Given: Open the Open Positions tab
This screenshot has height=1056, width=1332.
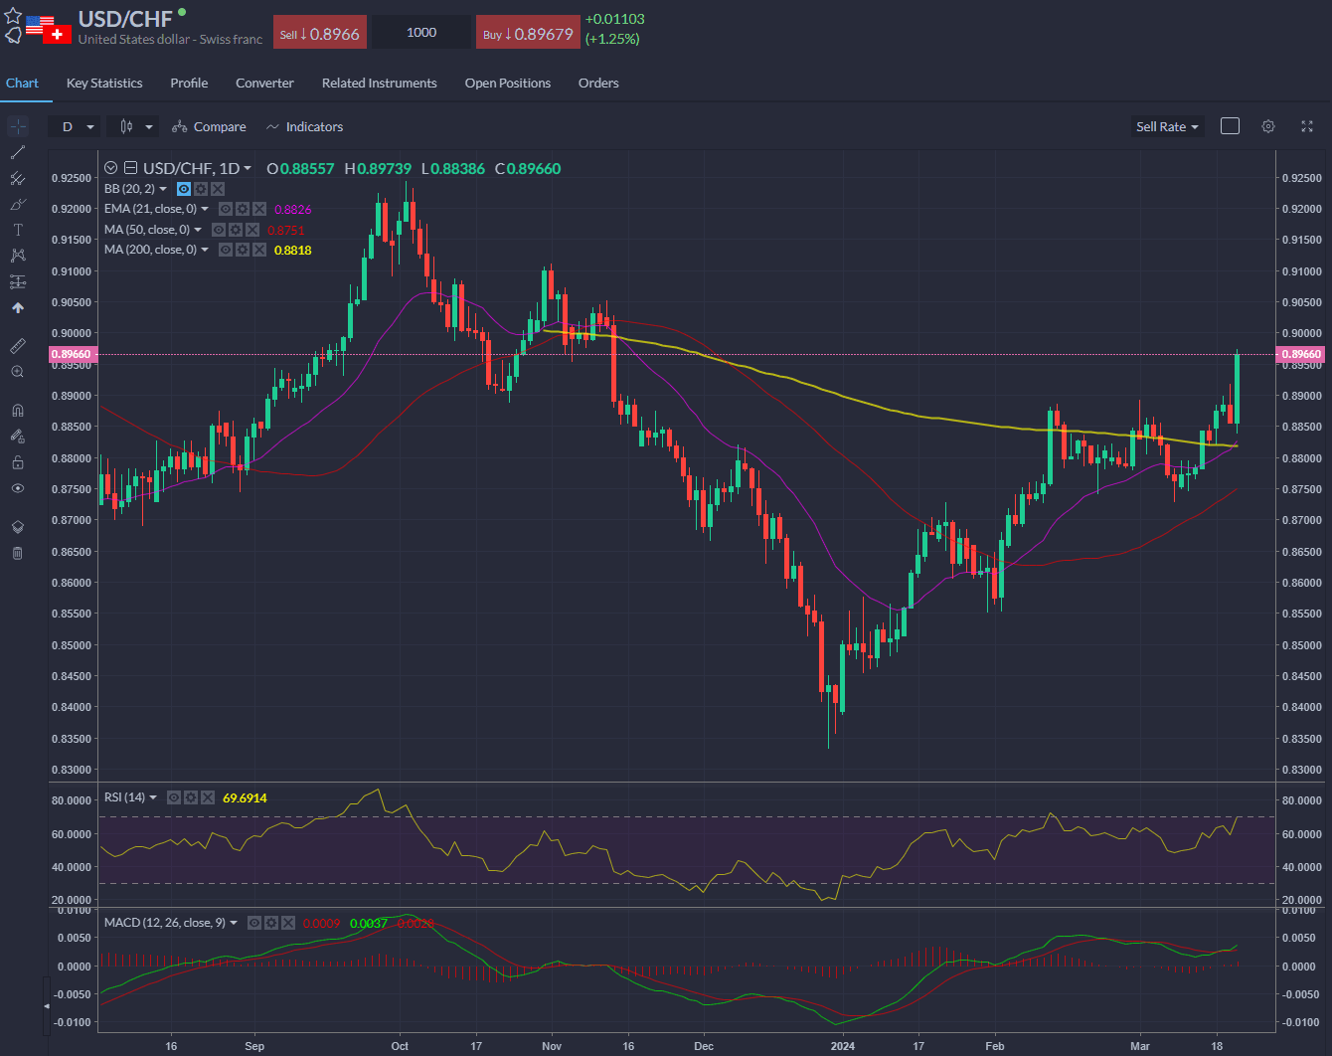Looking at the screenshot, I should click(x=508, y=84).
